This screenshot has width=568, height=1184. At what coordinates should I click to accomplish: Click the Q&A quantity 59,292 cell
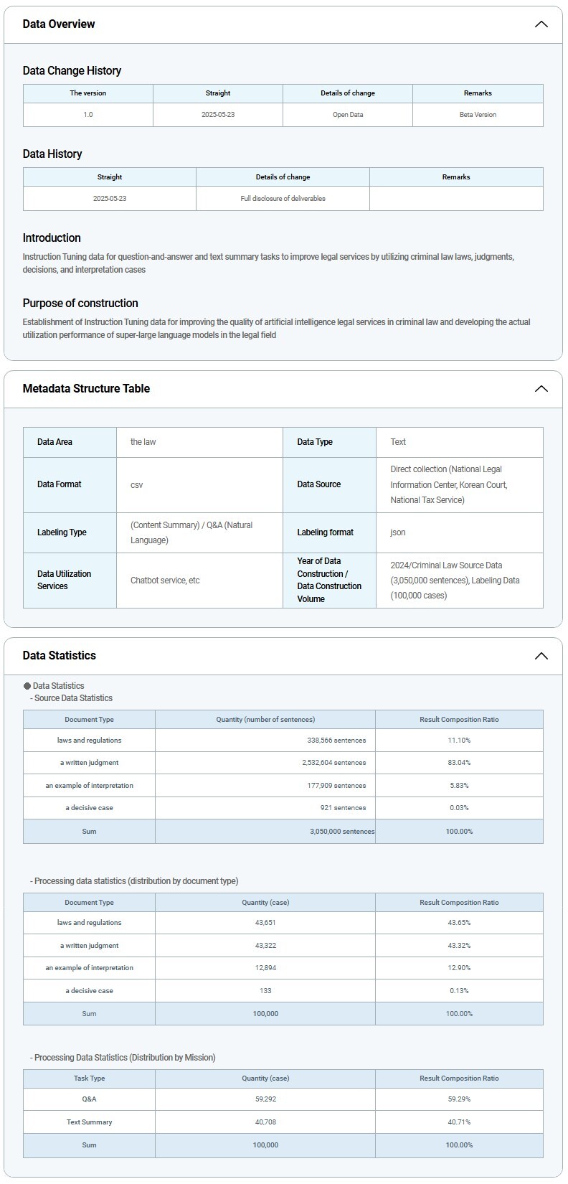[265, 1099]
